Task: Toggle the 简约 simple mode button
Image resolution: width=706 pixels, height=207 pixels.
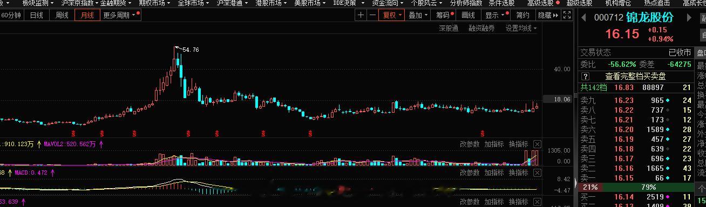Action: [x=522, y=15]
